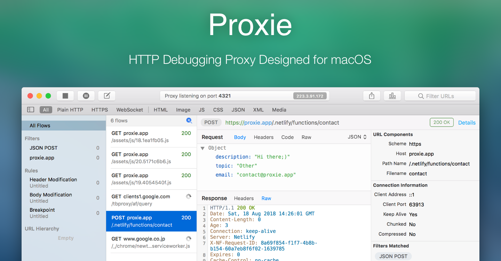501x261 pixels.
Task: Click the Filename value contact
Action: (x=418, y=174)
